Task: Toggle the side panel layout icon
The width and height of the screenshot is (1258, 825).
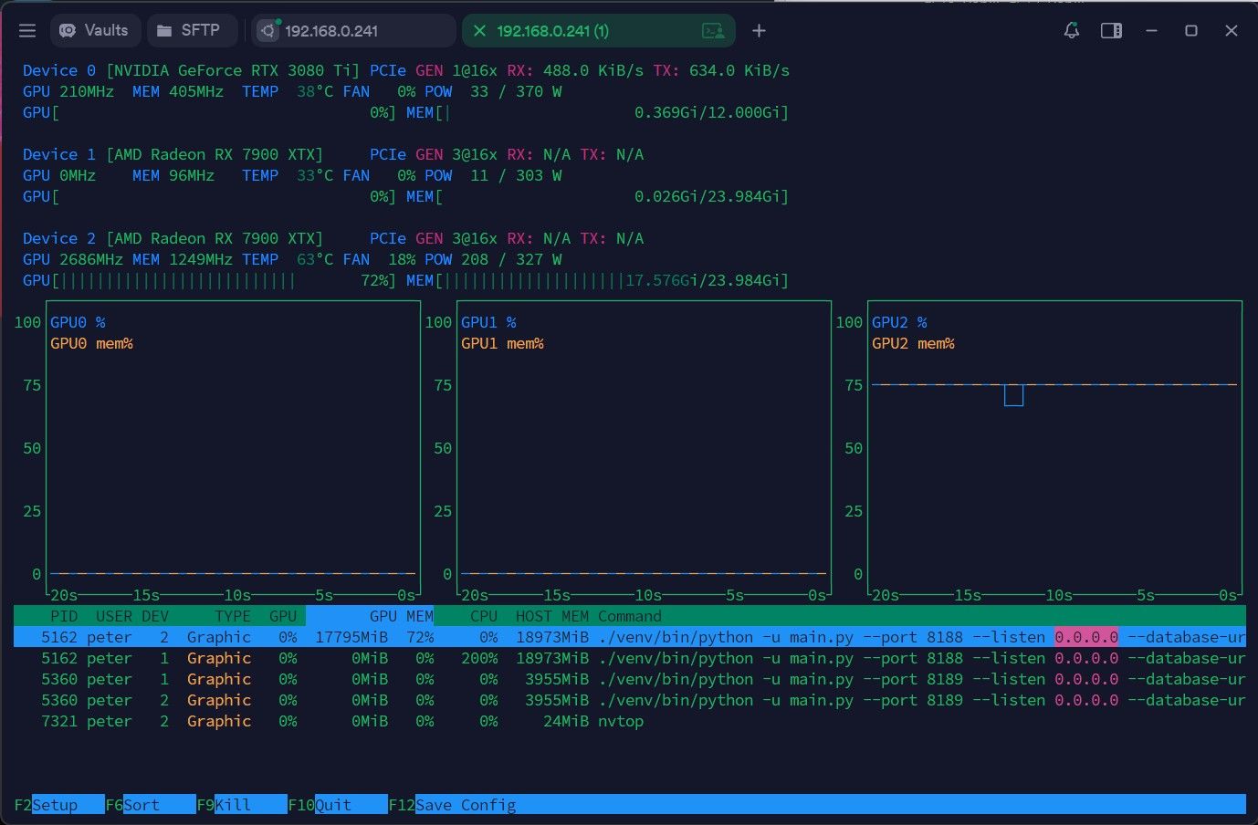Action: pyautogui.click(x=1111, y=31)
